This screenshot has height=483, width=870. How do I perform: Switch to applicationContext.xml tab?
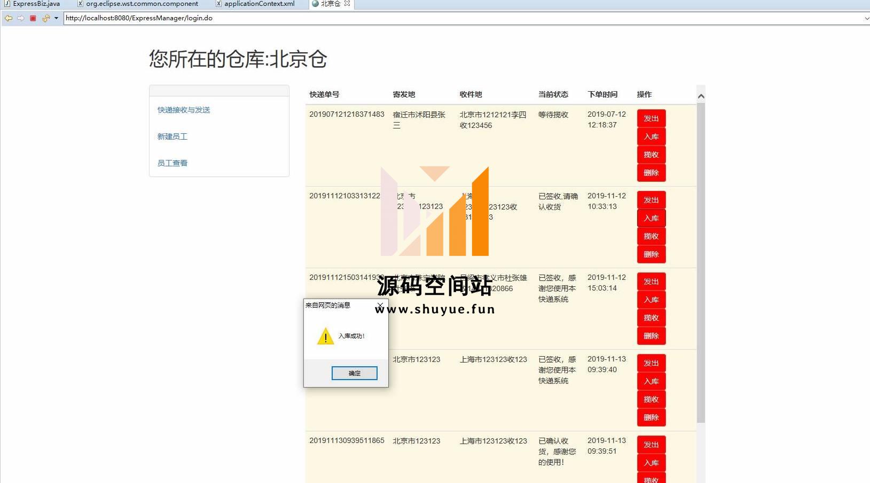pyautogui.click(x=255, y=4)
